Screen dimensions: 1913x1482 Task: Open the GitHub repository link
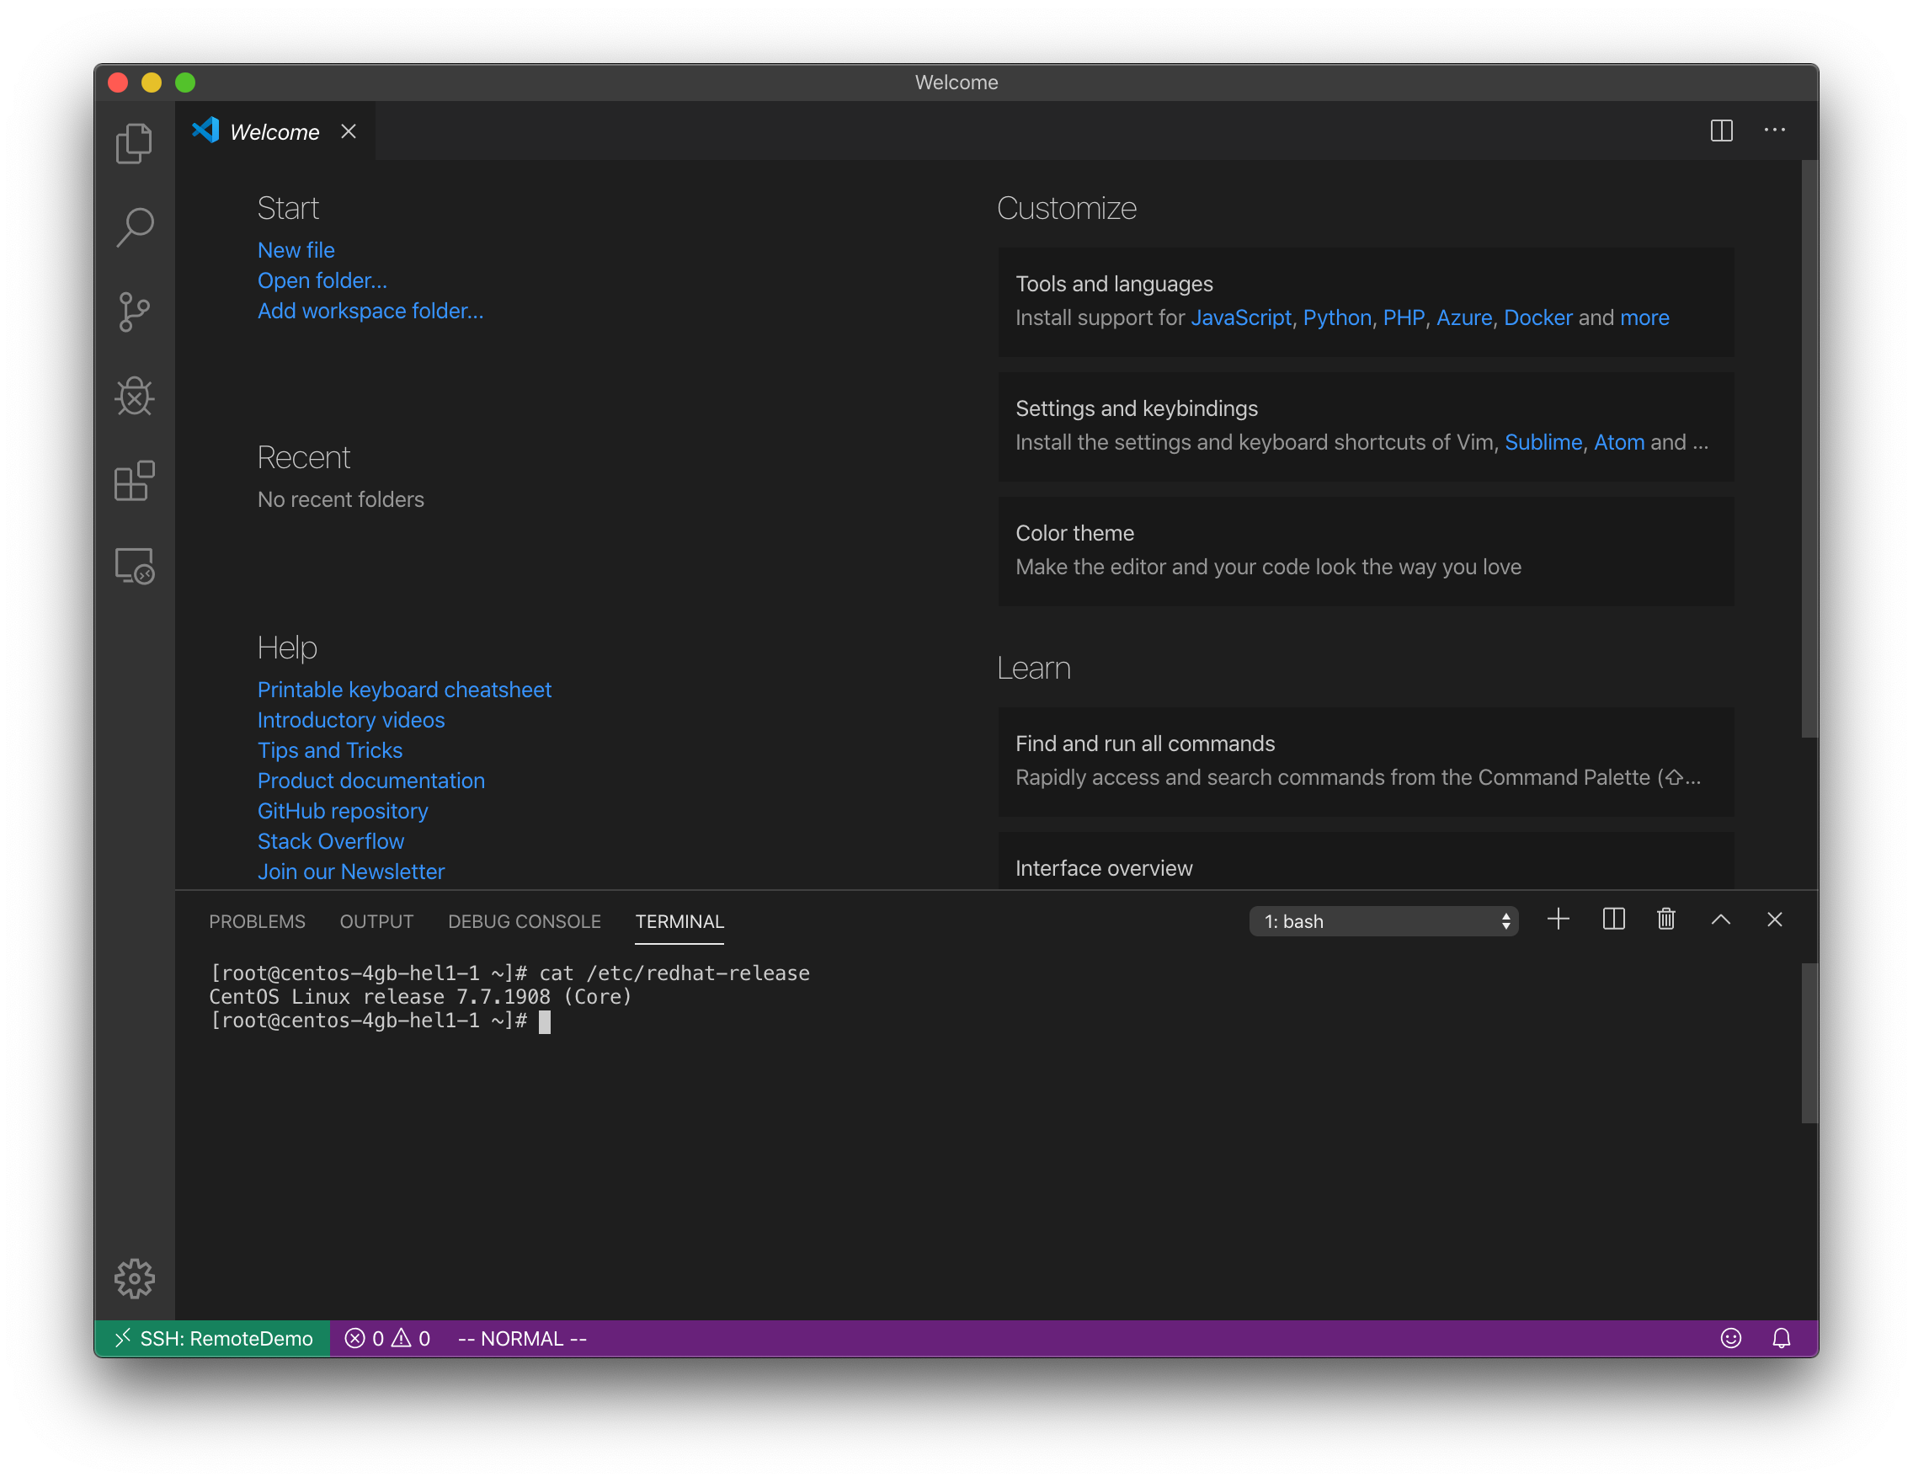tap(343, 811)
